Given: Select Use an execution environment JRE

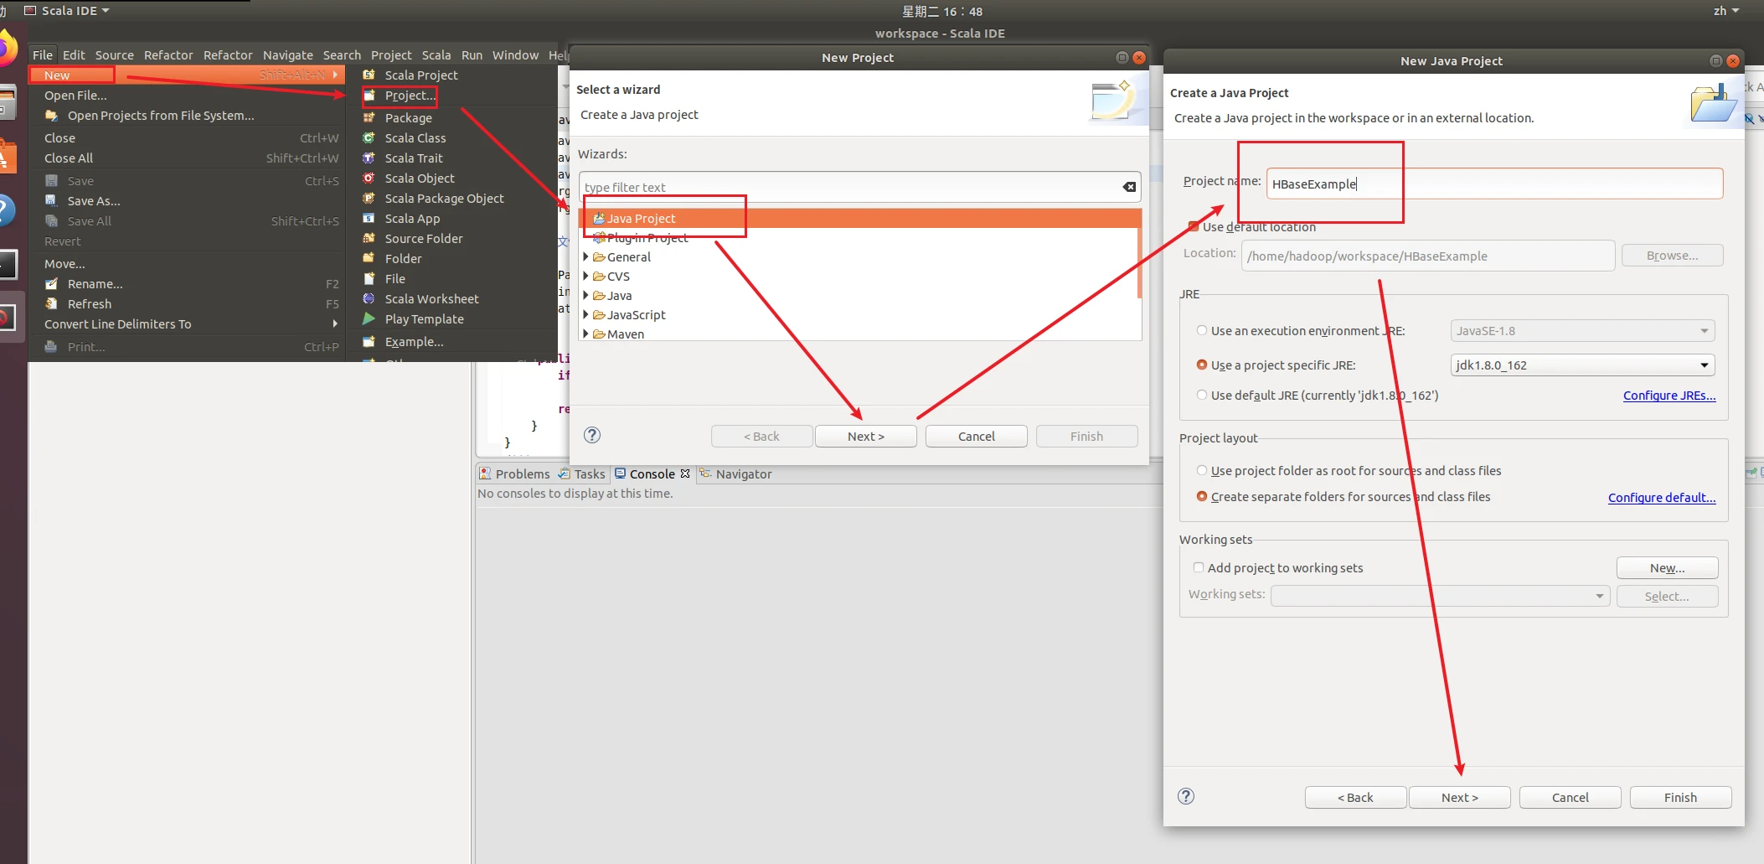Looking at the screenshot, I should (1202, 331).
